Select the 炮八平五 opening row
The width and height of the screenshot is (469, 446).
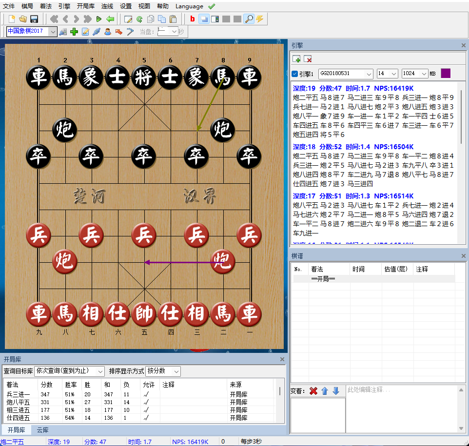139,402
